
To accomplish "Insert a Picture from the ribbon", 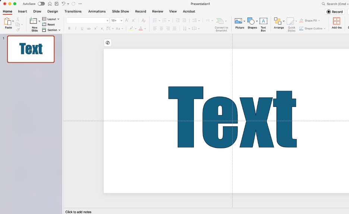I will coord(239,22).
